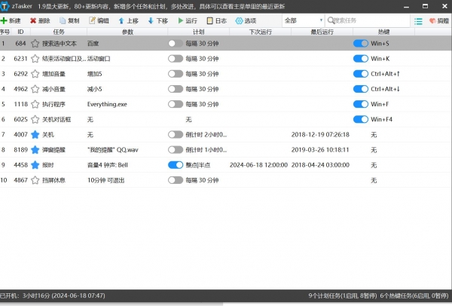
Task: Disable the 报时 整点半点 schedule toggle
Action: point(176,165)
